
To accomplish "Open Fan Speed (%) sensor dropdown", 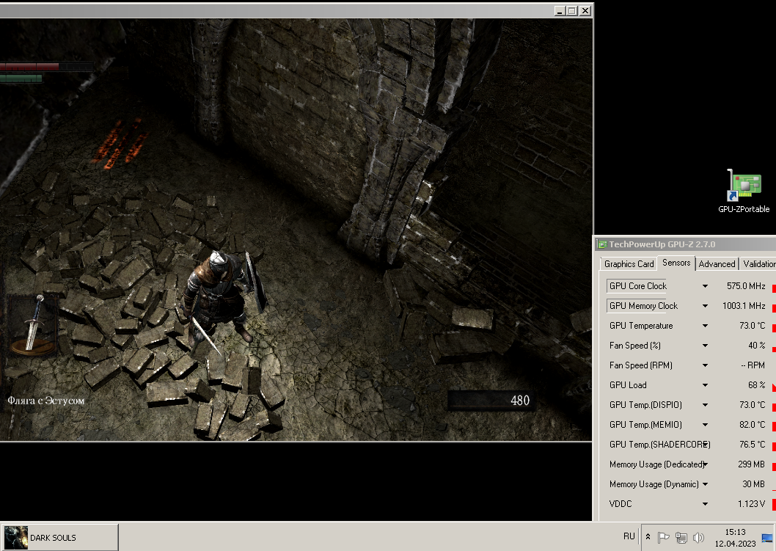I will tap(705, 346).
